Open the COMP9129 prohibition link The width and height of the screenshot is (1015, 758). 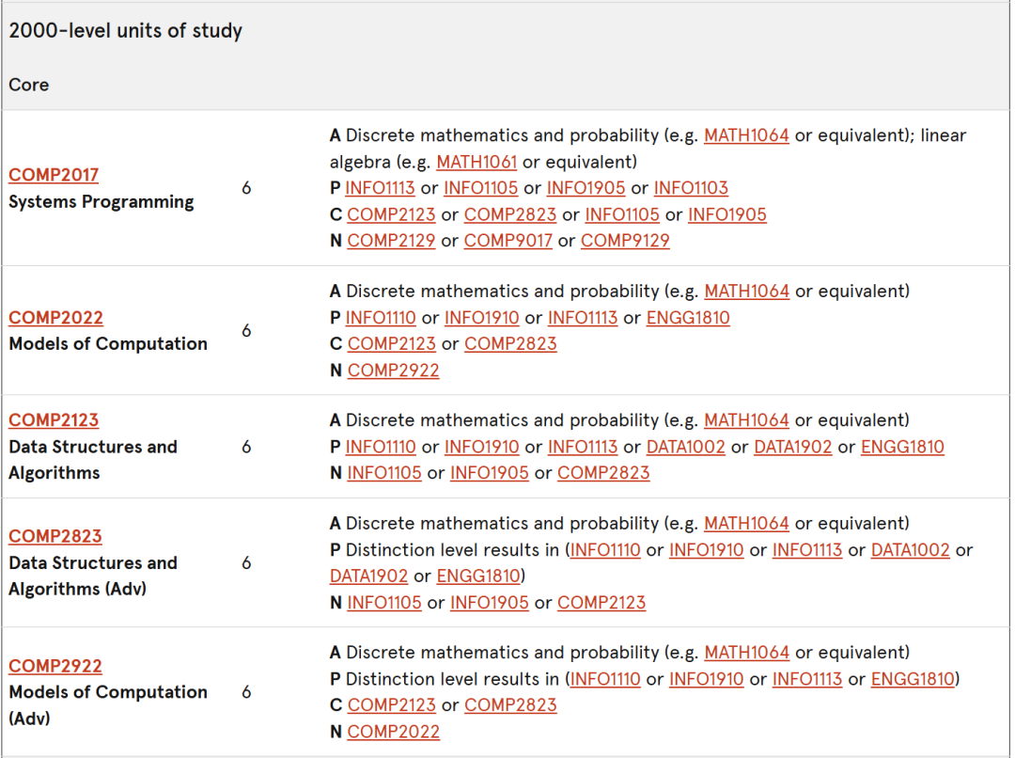click(625, 241)
